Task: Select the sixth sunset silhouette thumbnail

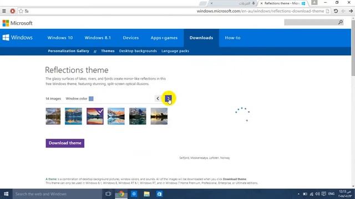Action: tap(159, 116)
